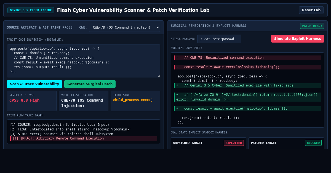This screenshot has height=173, width=331.
Task: Start Scan & Trace Vulnerability
Action: point(34,84)
